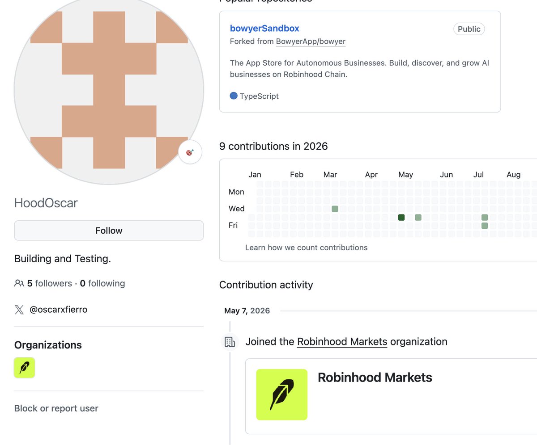Open the 0 following list
This screenshot has height=445, width=537.
(102, 283)
